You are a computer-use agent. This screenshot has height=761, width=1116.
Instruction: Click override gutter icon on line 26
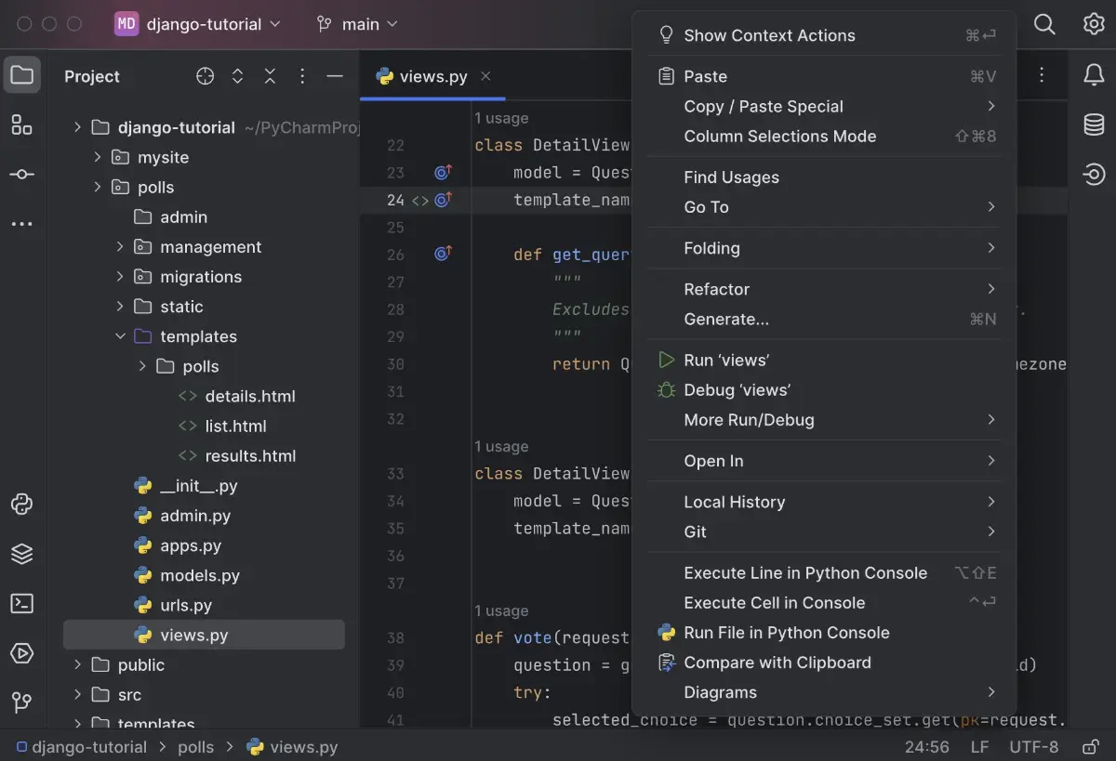point(443,254)
